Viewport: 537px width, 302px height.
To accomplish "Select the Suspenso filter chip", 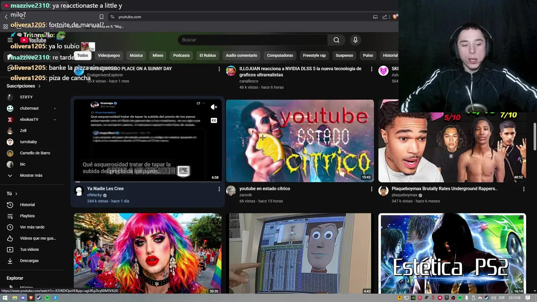I will 344,55.
